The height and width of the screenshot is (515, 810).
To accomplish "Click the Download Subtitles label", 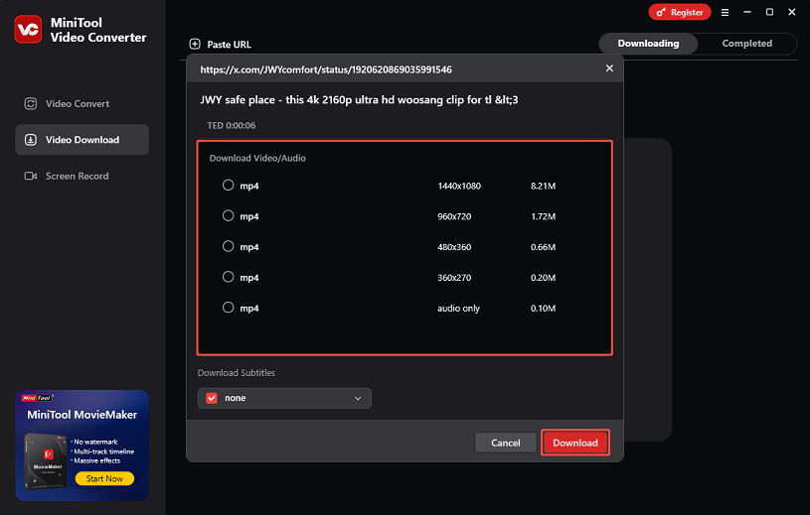I will (237, 373).
